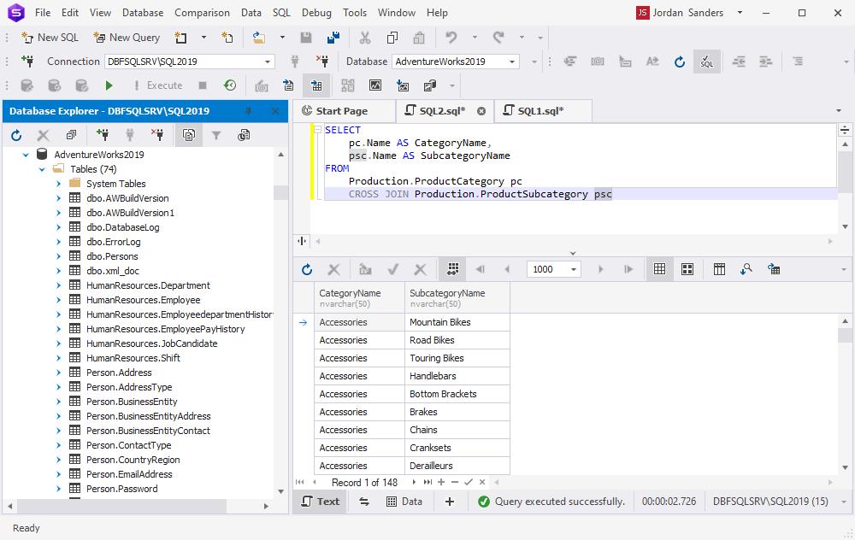Click the New Query button
Image resolution: width=855 pixels, height=540 pixels.
[x=127, y=38]
